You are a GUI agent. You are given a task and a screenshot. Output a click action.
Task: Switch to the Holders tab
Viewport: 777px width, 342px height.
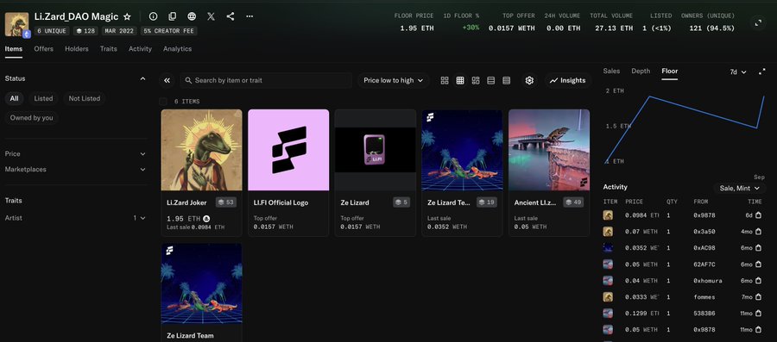click(x=76, y=49)
